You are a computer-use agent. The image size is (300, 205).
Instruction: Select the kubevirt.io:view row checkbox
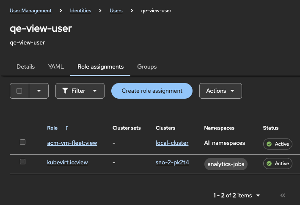(23, 162)
